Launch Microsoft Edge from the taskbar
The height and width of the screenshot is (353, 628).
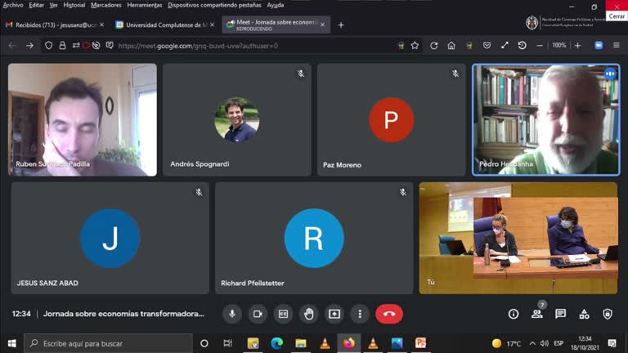pyautogui.click(x=276, y=343)
